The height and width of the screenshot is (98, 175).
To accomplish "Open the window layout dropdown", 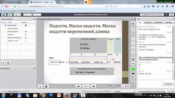I will (x=154, y=91).
